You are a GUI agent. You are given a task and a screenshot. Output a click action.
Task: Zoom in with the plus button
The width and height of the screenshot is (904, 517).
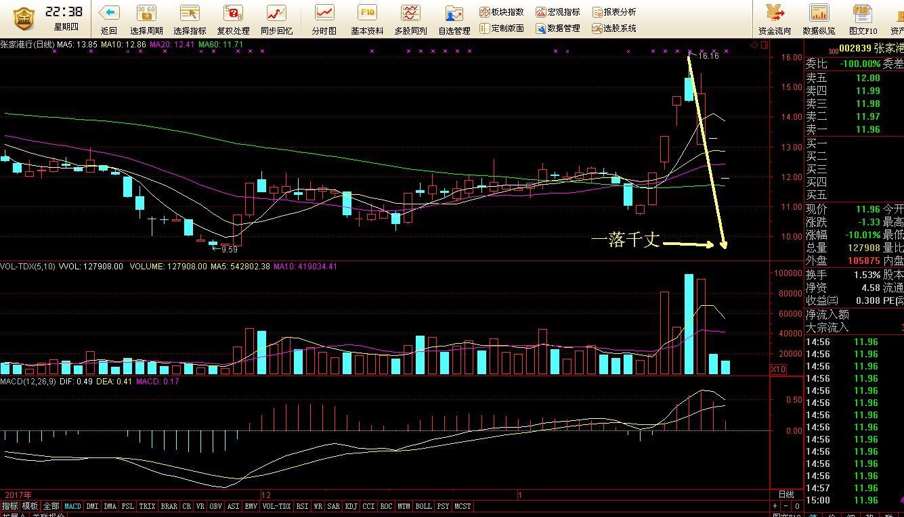coord(775,506)
